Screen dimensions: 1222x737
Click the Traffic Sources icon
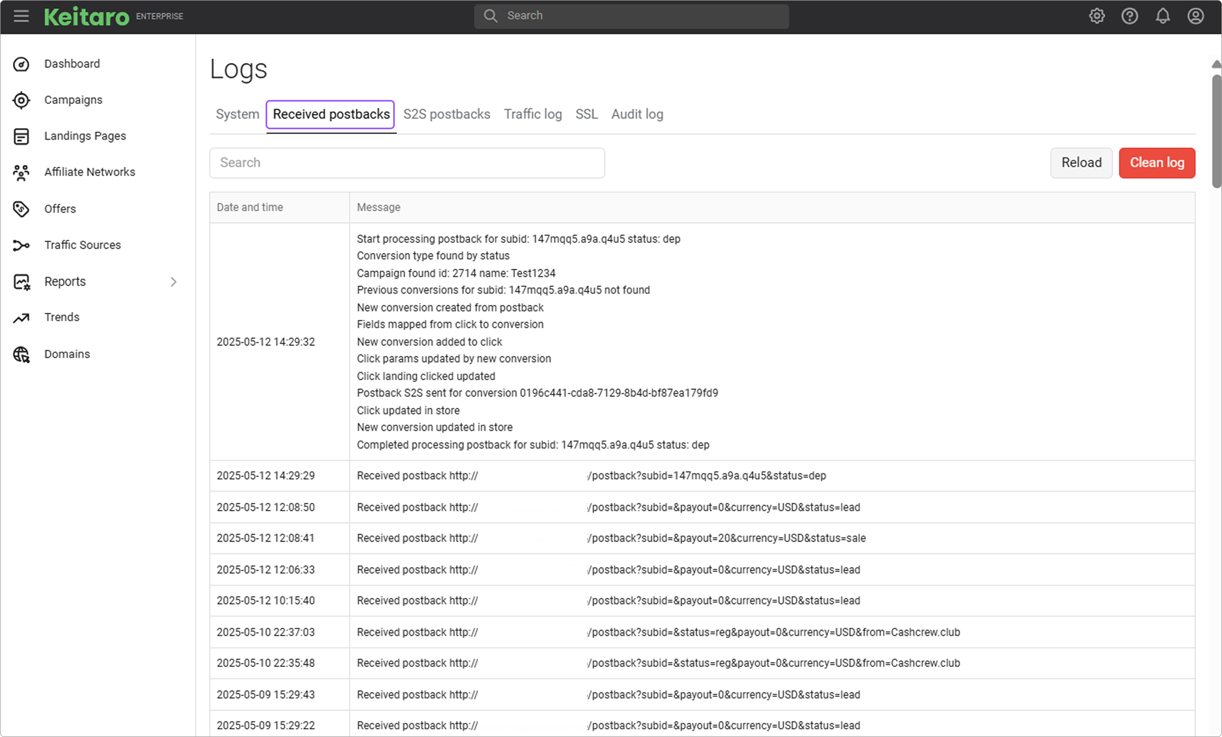21,245
